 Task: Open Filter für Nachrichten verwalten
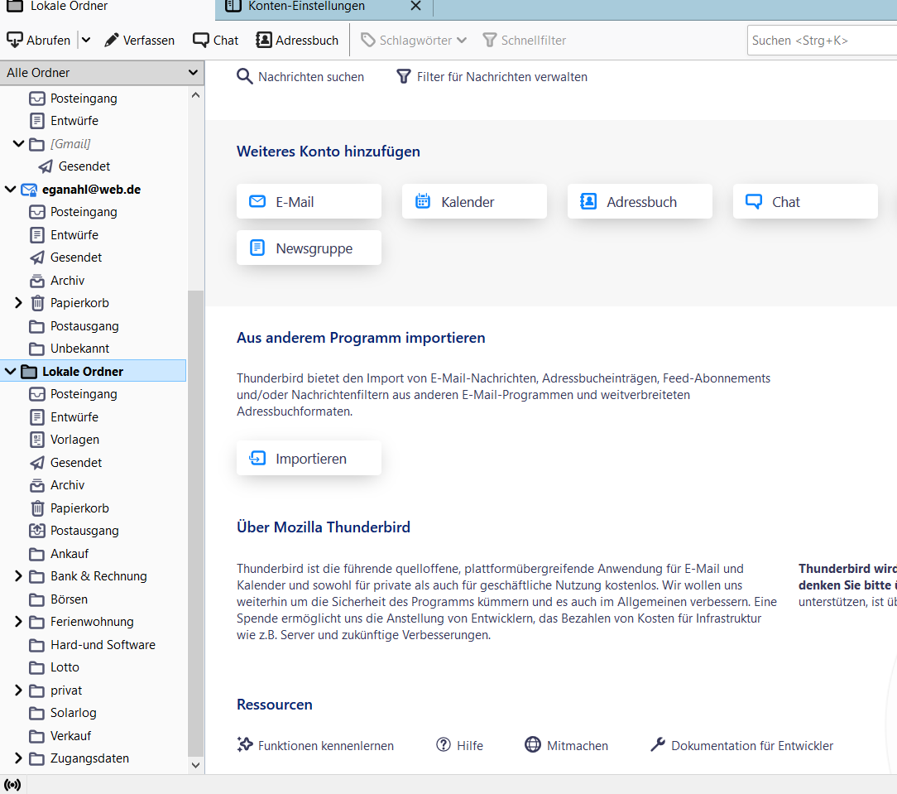coord(492,77)
